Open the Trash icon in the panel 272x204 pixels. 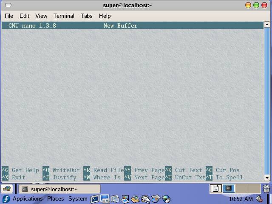coord(266,189)
